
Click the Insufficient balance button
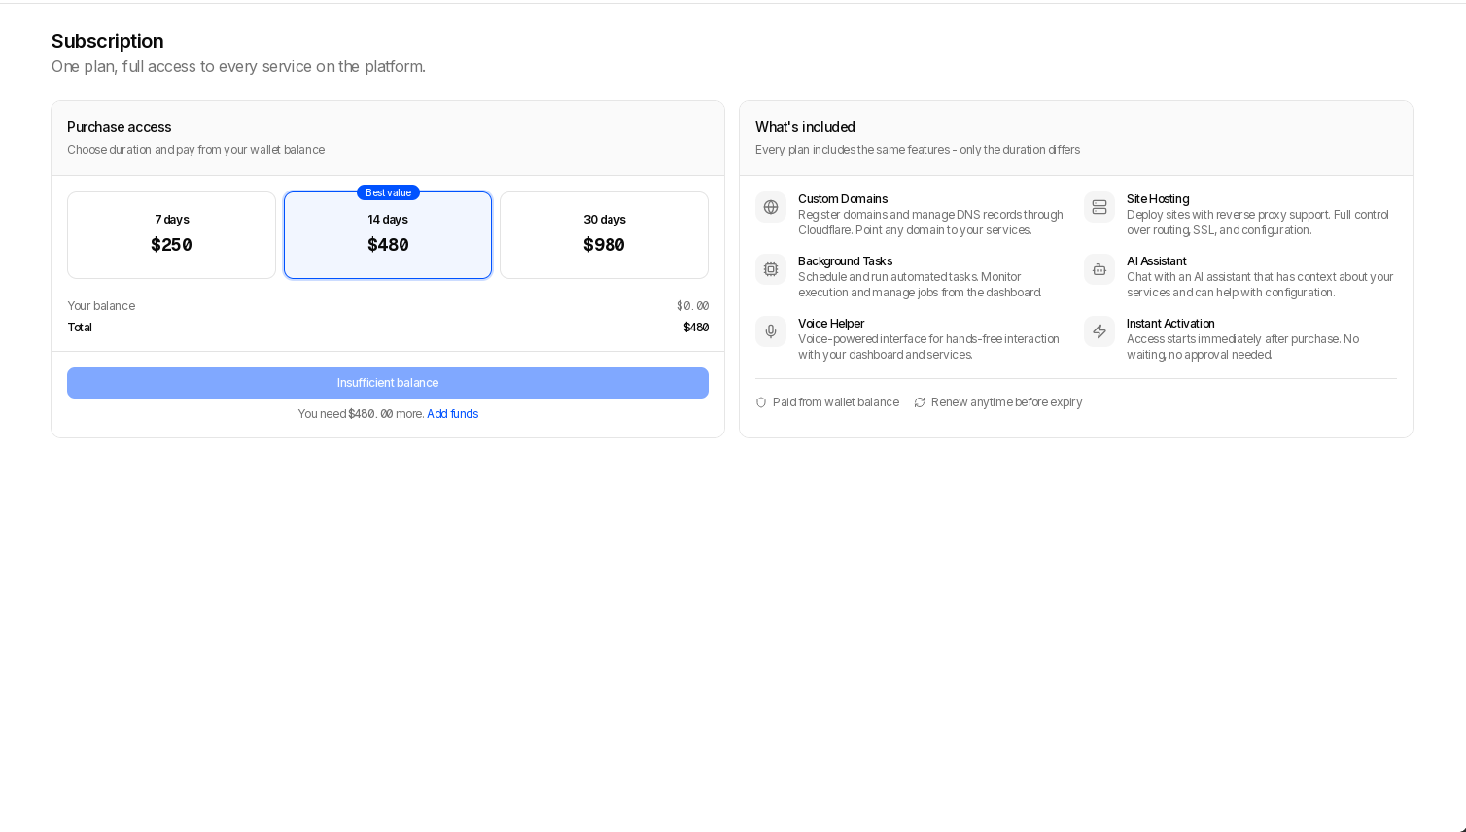coord(388,383)
